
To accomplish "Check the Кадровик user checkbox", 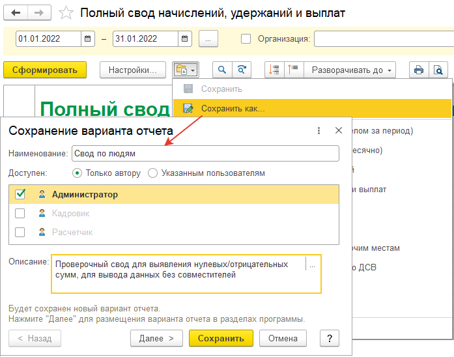I will click(20, 213).
